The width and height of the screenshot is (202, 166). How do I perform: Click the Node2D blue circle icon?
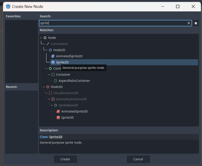pos(50,50)
